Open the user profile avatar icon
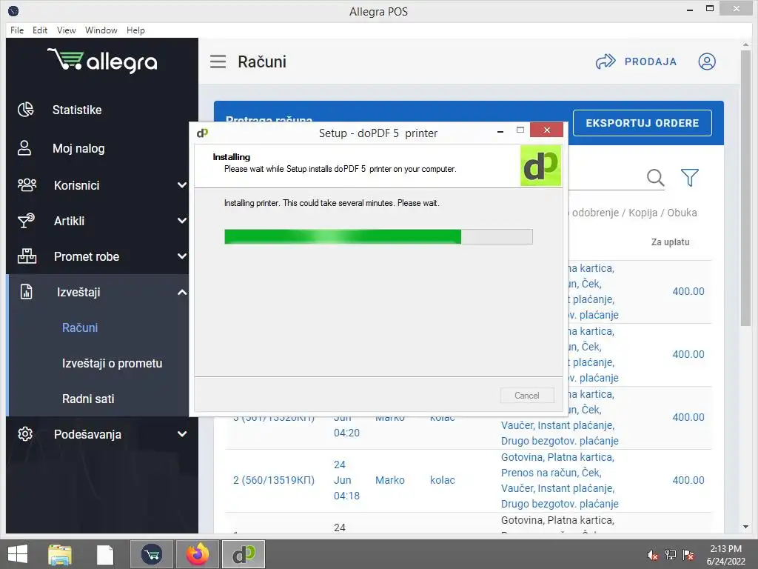Image resolution: width=758 pixels, height=569 pixels. (707, 61)
